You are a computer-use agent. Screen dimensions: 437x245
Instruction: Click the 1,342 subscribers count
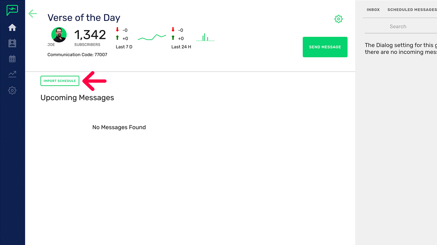coord(90,35)
